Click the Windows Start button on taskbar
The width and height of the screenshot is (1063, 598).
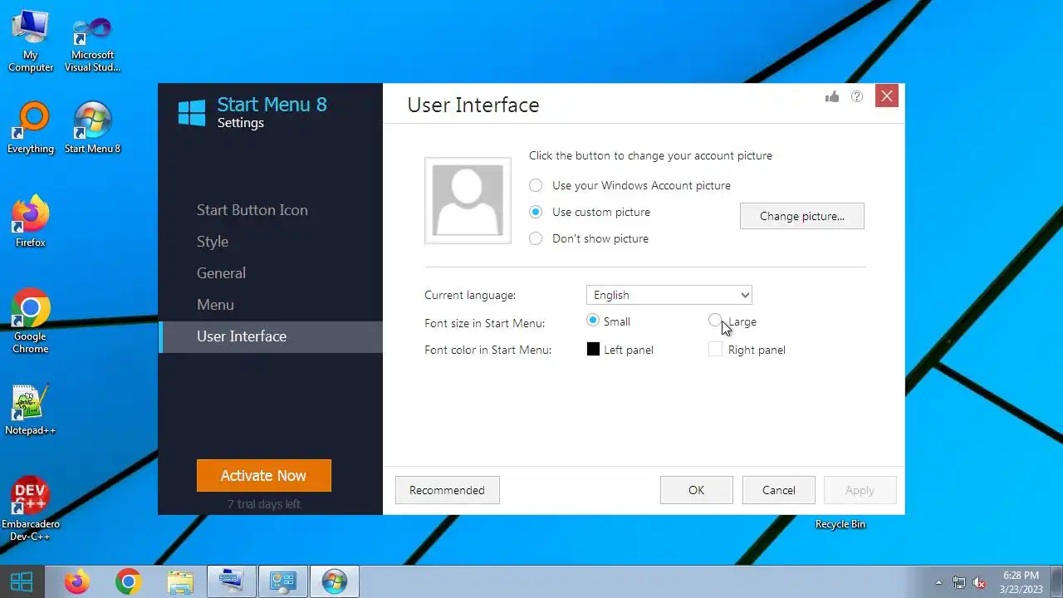click(x=22, y=581)
